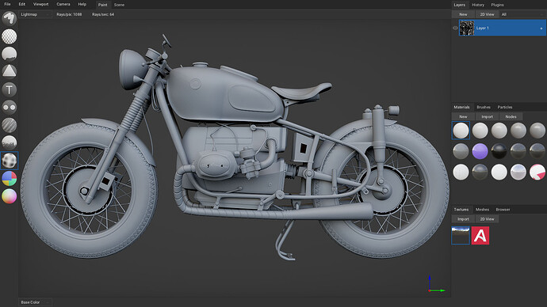This screenshot has height=307, width=547.
Task: Select the checkered Eraser tool
Action: coord(9,36)
